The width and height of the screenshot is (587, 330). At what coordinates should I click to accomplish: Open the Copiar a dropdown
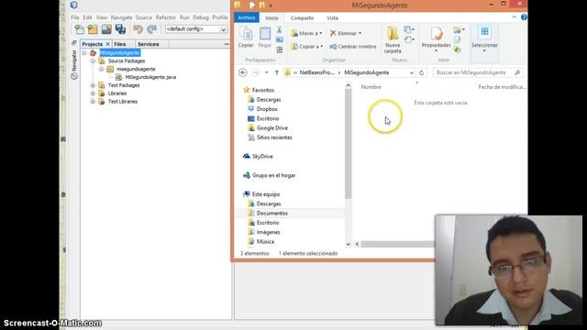click(307, 47)
